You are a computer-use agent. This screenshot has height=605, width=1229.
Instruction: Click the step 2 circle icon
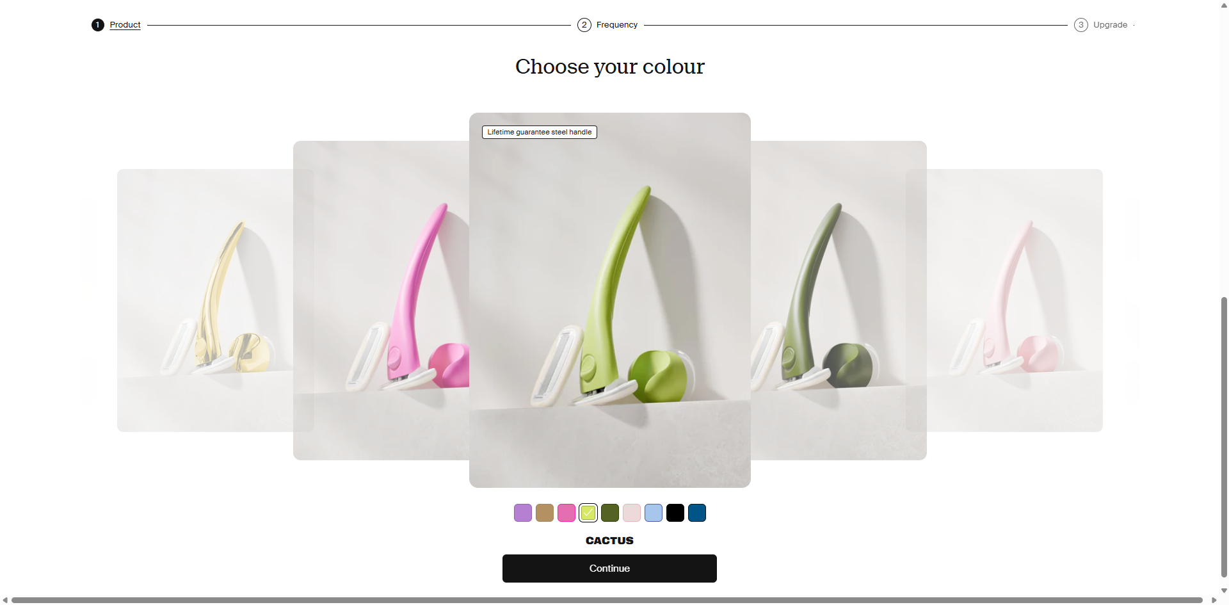point(584,25)
